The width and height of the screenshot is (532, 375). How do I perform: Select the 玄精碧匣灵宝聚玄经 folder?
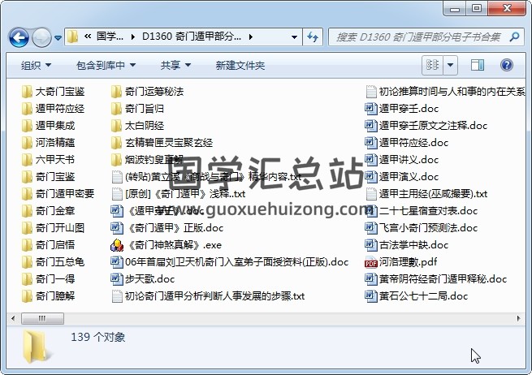coord(162,142)
